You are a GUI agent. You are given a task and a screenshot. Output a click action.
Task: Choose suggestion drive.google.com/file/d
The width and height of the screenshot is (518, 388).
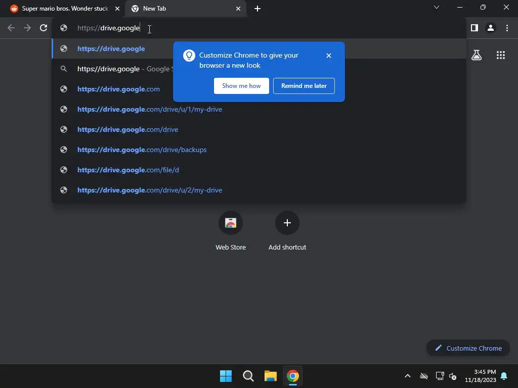259,170
